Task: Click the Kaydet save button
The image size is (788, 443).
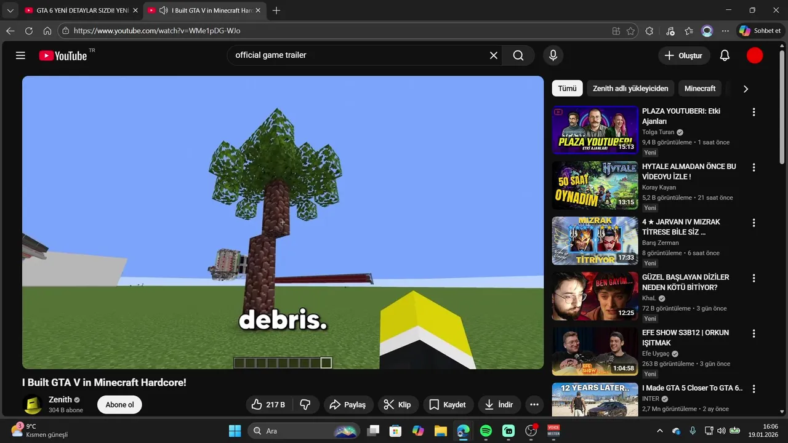Action: pos(448,404)
